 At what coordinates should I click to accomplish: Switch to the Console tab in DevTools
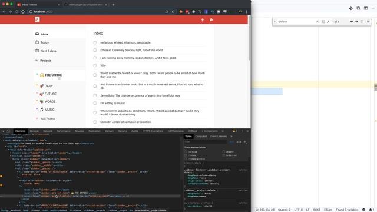click(x=34, y=131)
